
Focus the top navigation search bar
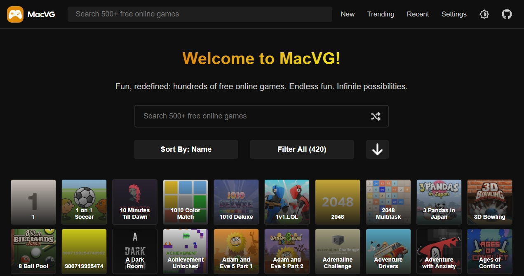(200, 14)
